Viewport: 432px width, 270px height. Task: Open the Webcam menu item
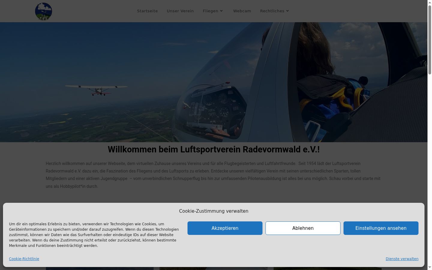click(242, 11)
